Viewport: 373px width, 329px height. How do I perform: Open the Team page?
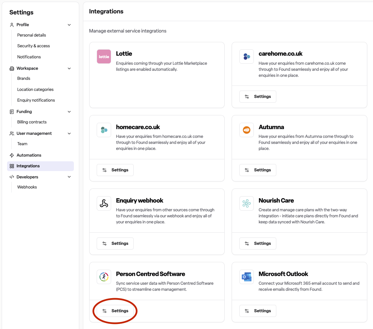point(22,144)
